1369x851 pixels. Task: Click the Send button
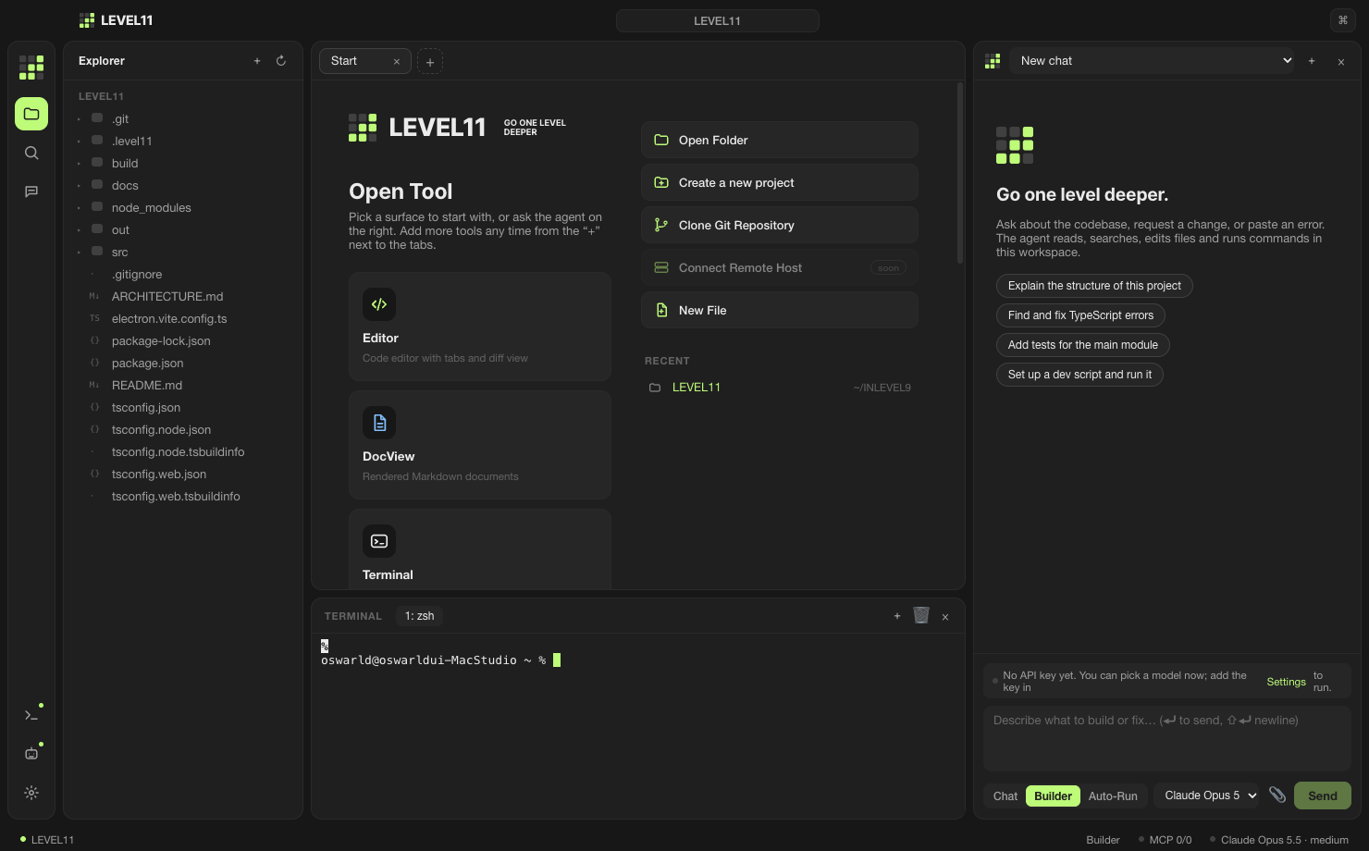coord(1323,795)
